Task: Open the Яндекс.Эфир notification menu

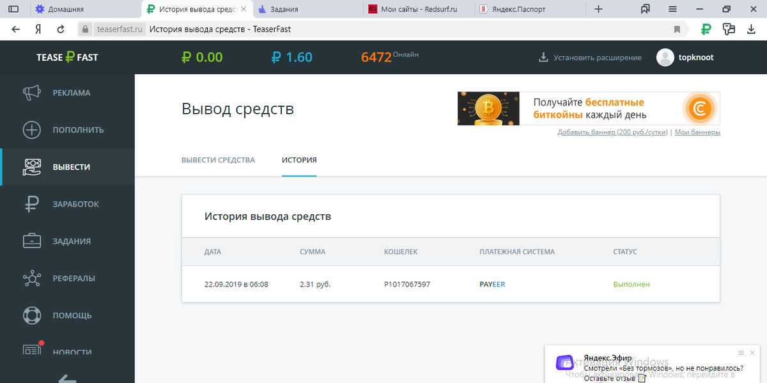Action: [741, 352]
